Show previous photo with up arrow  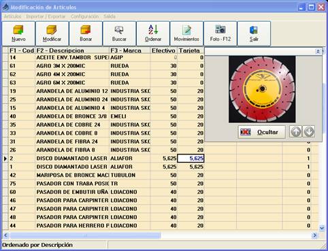296,131
